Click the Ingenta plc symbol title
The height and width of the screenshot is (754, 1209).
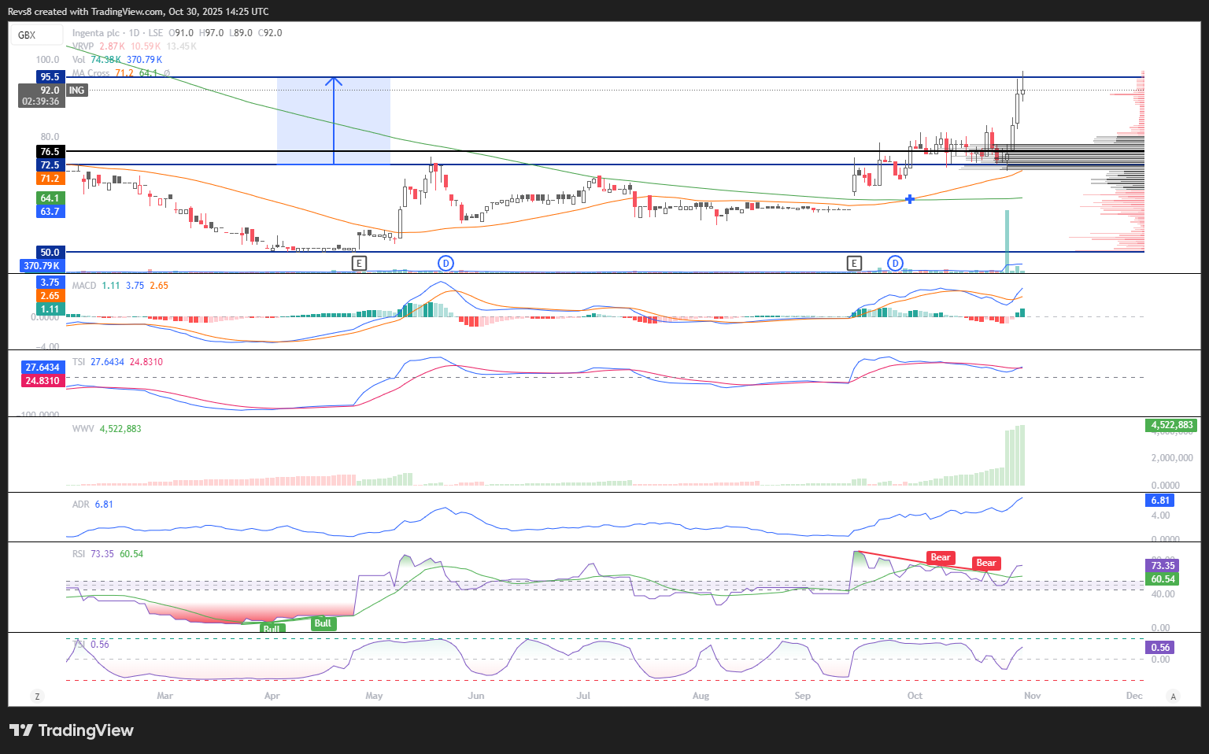click(x=96, y=33)
